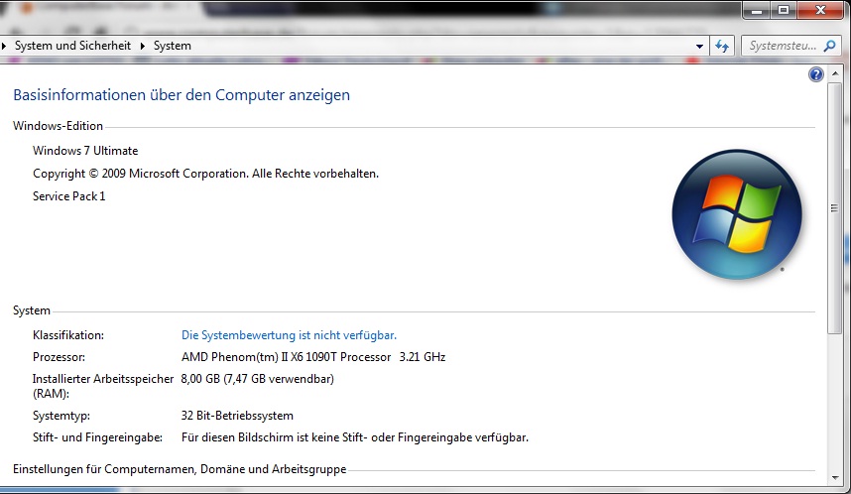The image size is (851, 494).
Task: Click the Windows-Edition section header
Action: point(59,125)
